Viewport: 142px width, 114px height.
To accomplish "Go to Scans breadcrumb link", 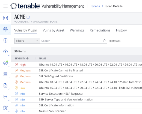I will point(96,6).
